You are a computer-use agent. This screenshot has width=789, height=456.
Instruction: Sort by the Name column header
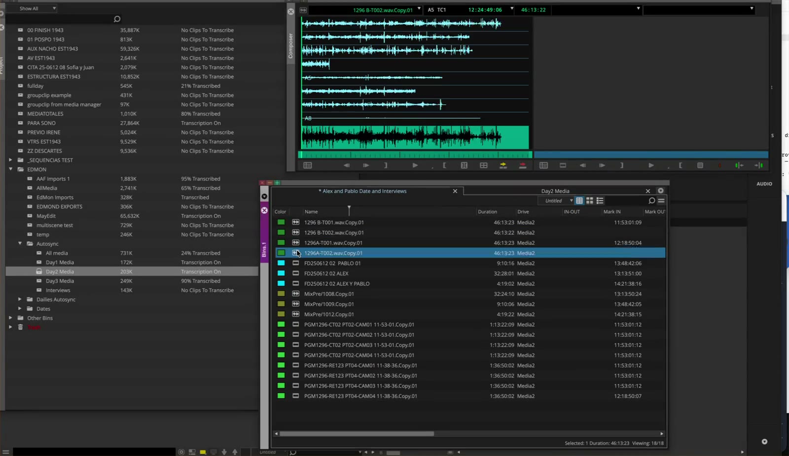tap(311, 212)
